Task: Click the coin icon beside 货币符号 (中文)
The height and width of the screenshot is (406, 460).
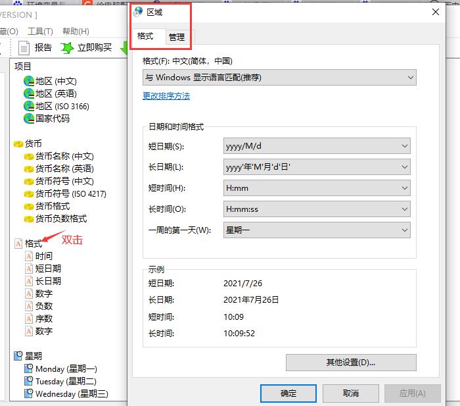Action: click(29, 182)
